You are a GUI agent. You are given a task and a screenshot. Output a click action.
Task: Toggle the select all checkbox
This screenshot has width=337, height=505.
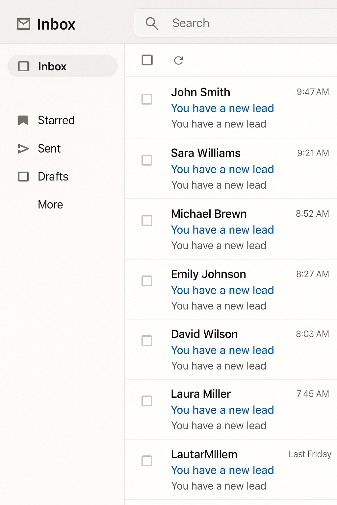[x=147, y=60]
